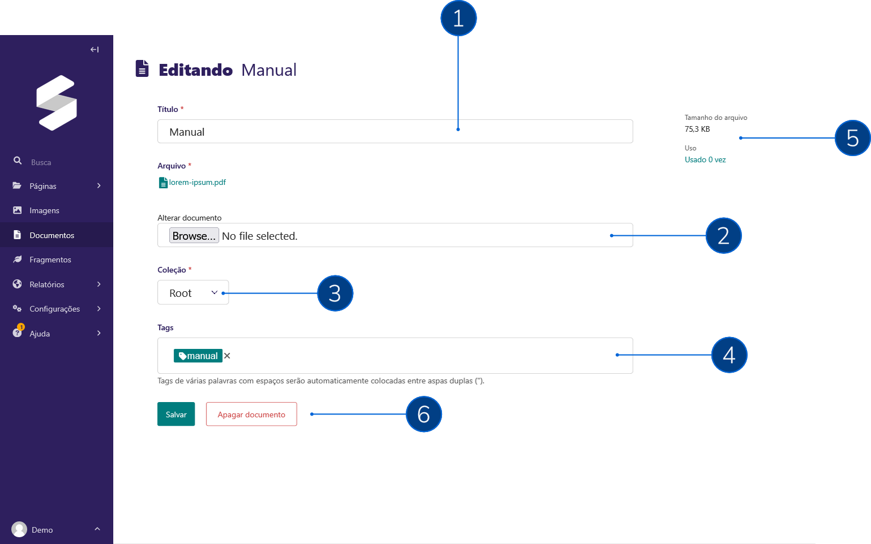Click Browse to choose a replacement file

click(194, 235)
